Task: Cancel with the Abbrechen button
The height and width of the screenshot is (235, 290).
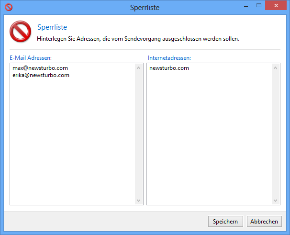Action: point(264,222)
